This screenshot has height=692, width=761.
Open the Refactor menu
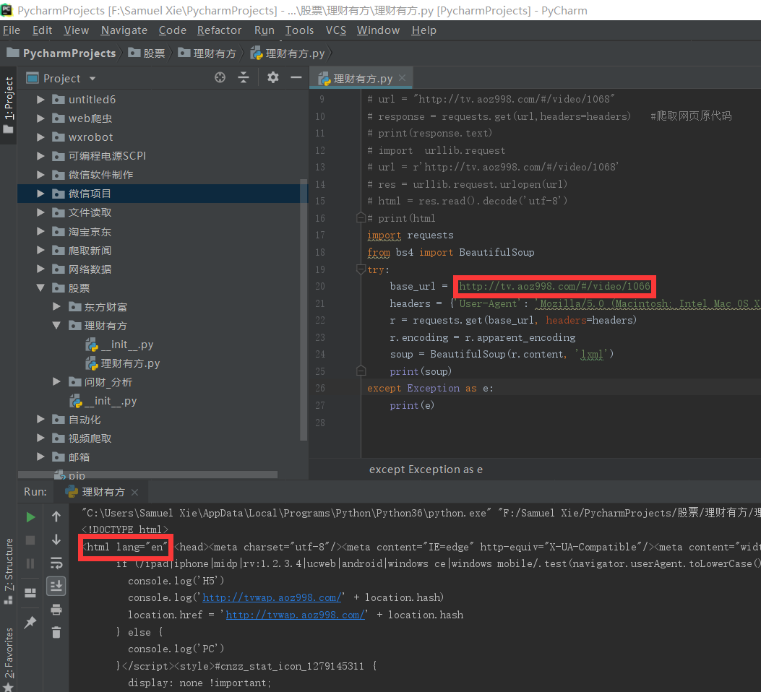click(x=219, y=30)
